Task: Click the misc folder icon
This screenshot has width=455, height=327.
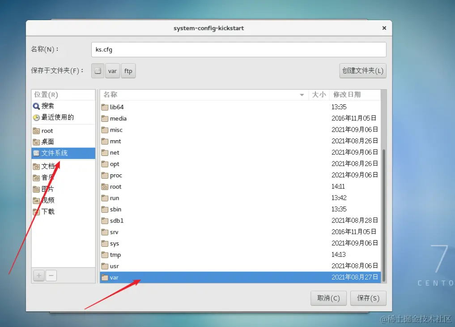Action: click(x=105, y=130)
